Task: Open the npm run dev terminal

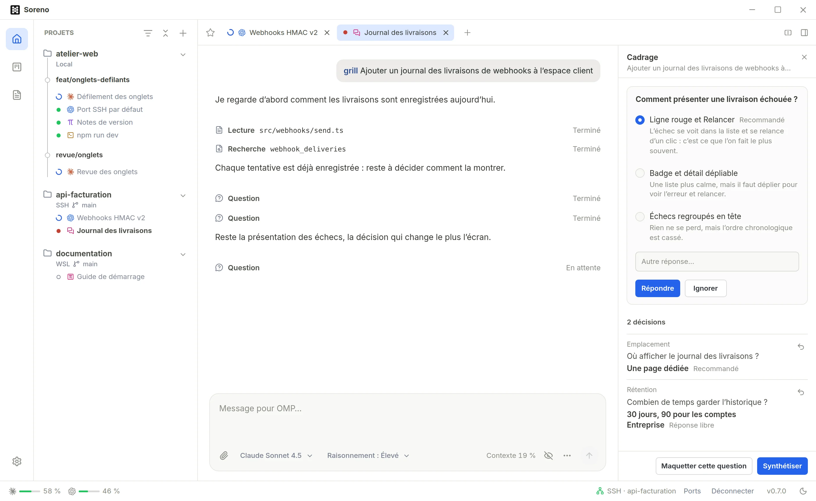Action: coord(97,135)
